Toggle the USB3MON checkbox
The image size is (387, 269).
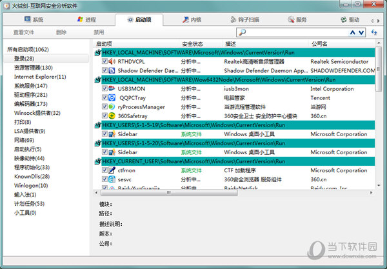pos(104,88)
